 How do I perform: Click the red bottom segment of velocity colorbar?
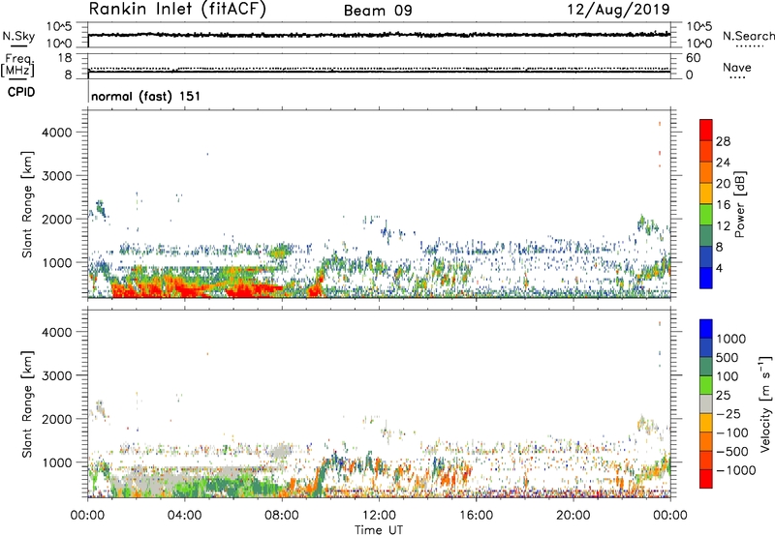coord(706,479)
